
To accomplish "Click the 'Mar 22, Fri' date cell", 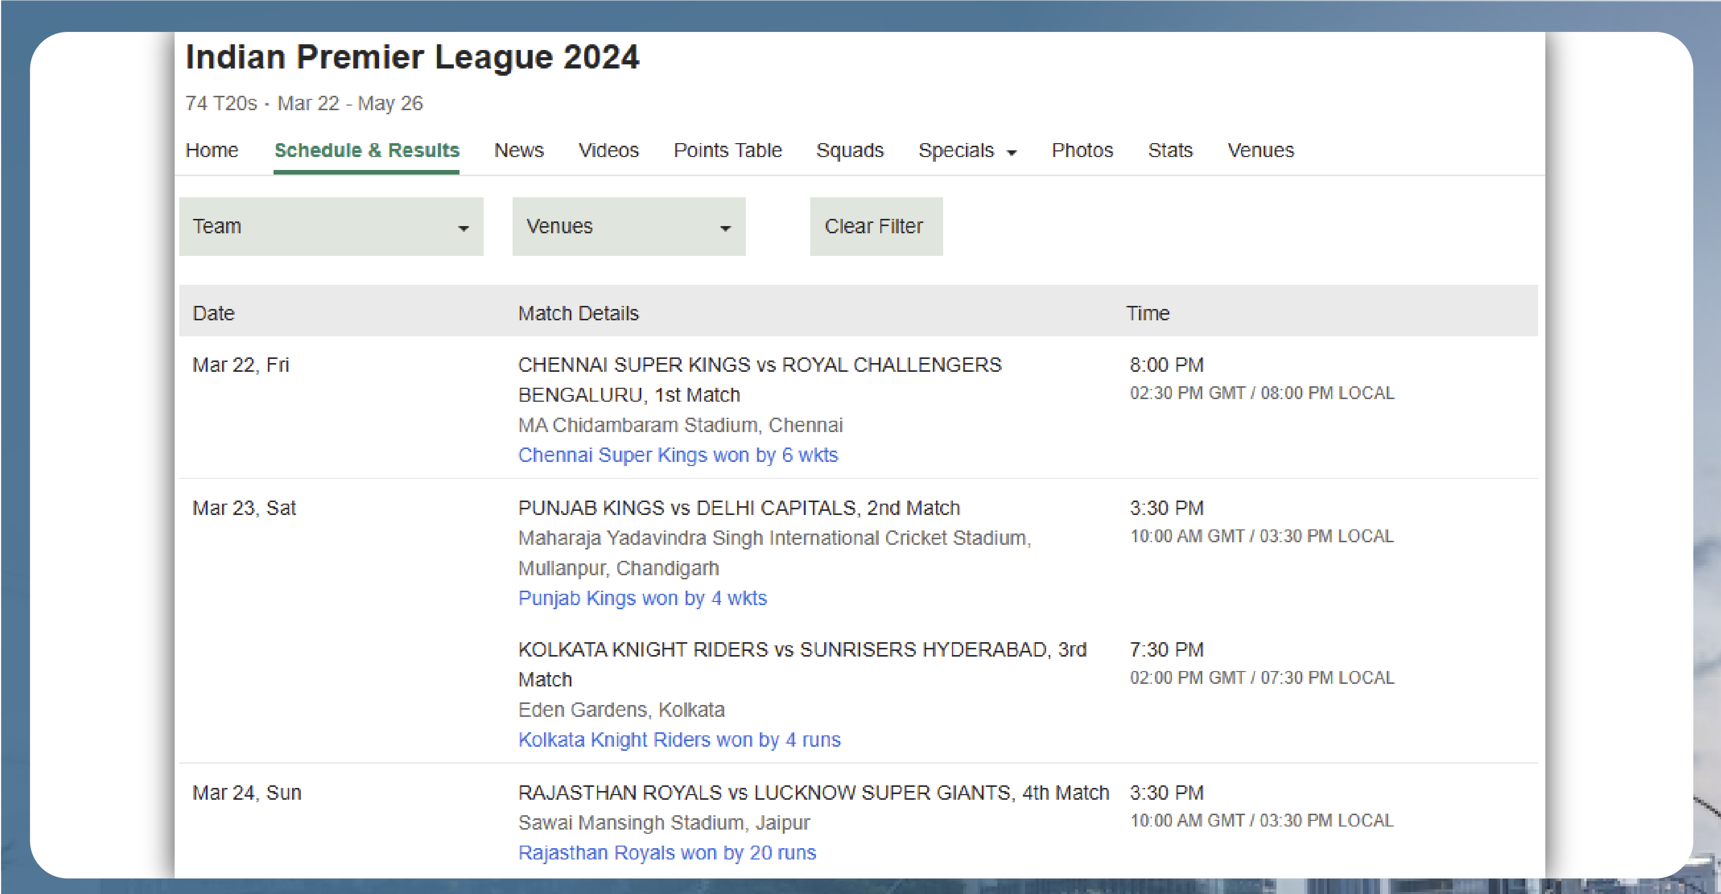I will click(x=241, y=365).
